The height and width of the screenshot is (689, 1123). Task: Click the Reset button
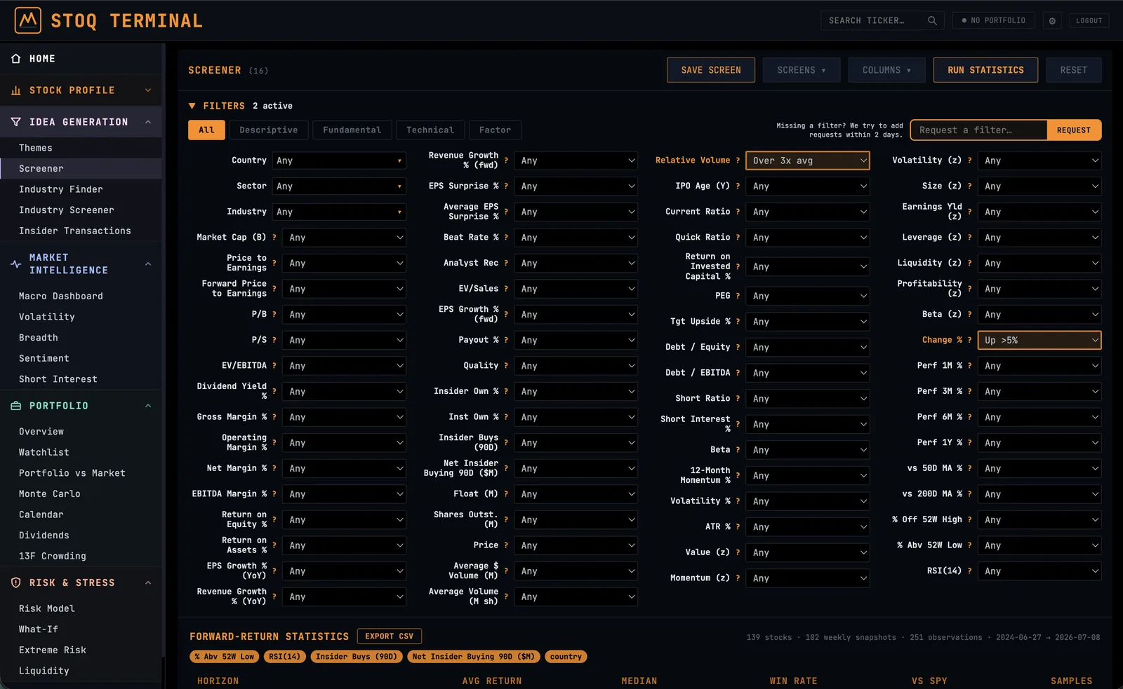[1074, 70]
